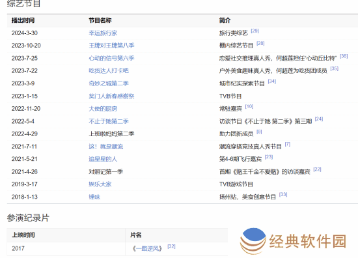Click reference [28] after 棚内综艺节目

pyautogui.click(x=260, y=44)
